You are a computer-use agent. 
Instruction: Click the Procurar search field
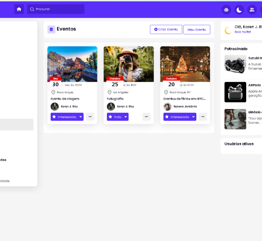click(x=56, y=9)
